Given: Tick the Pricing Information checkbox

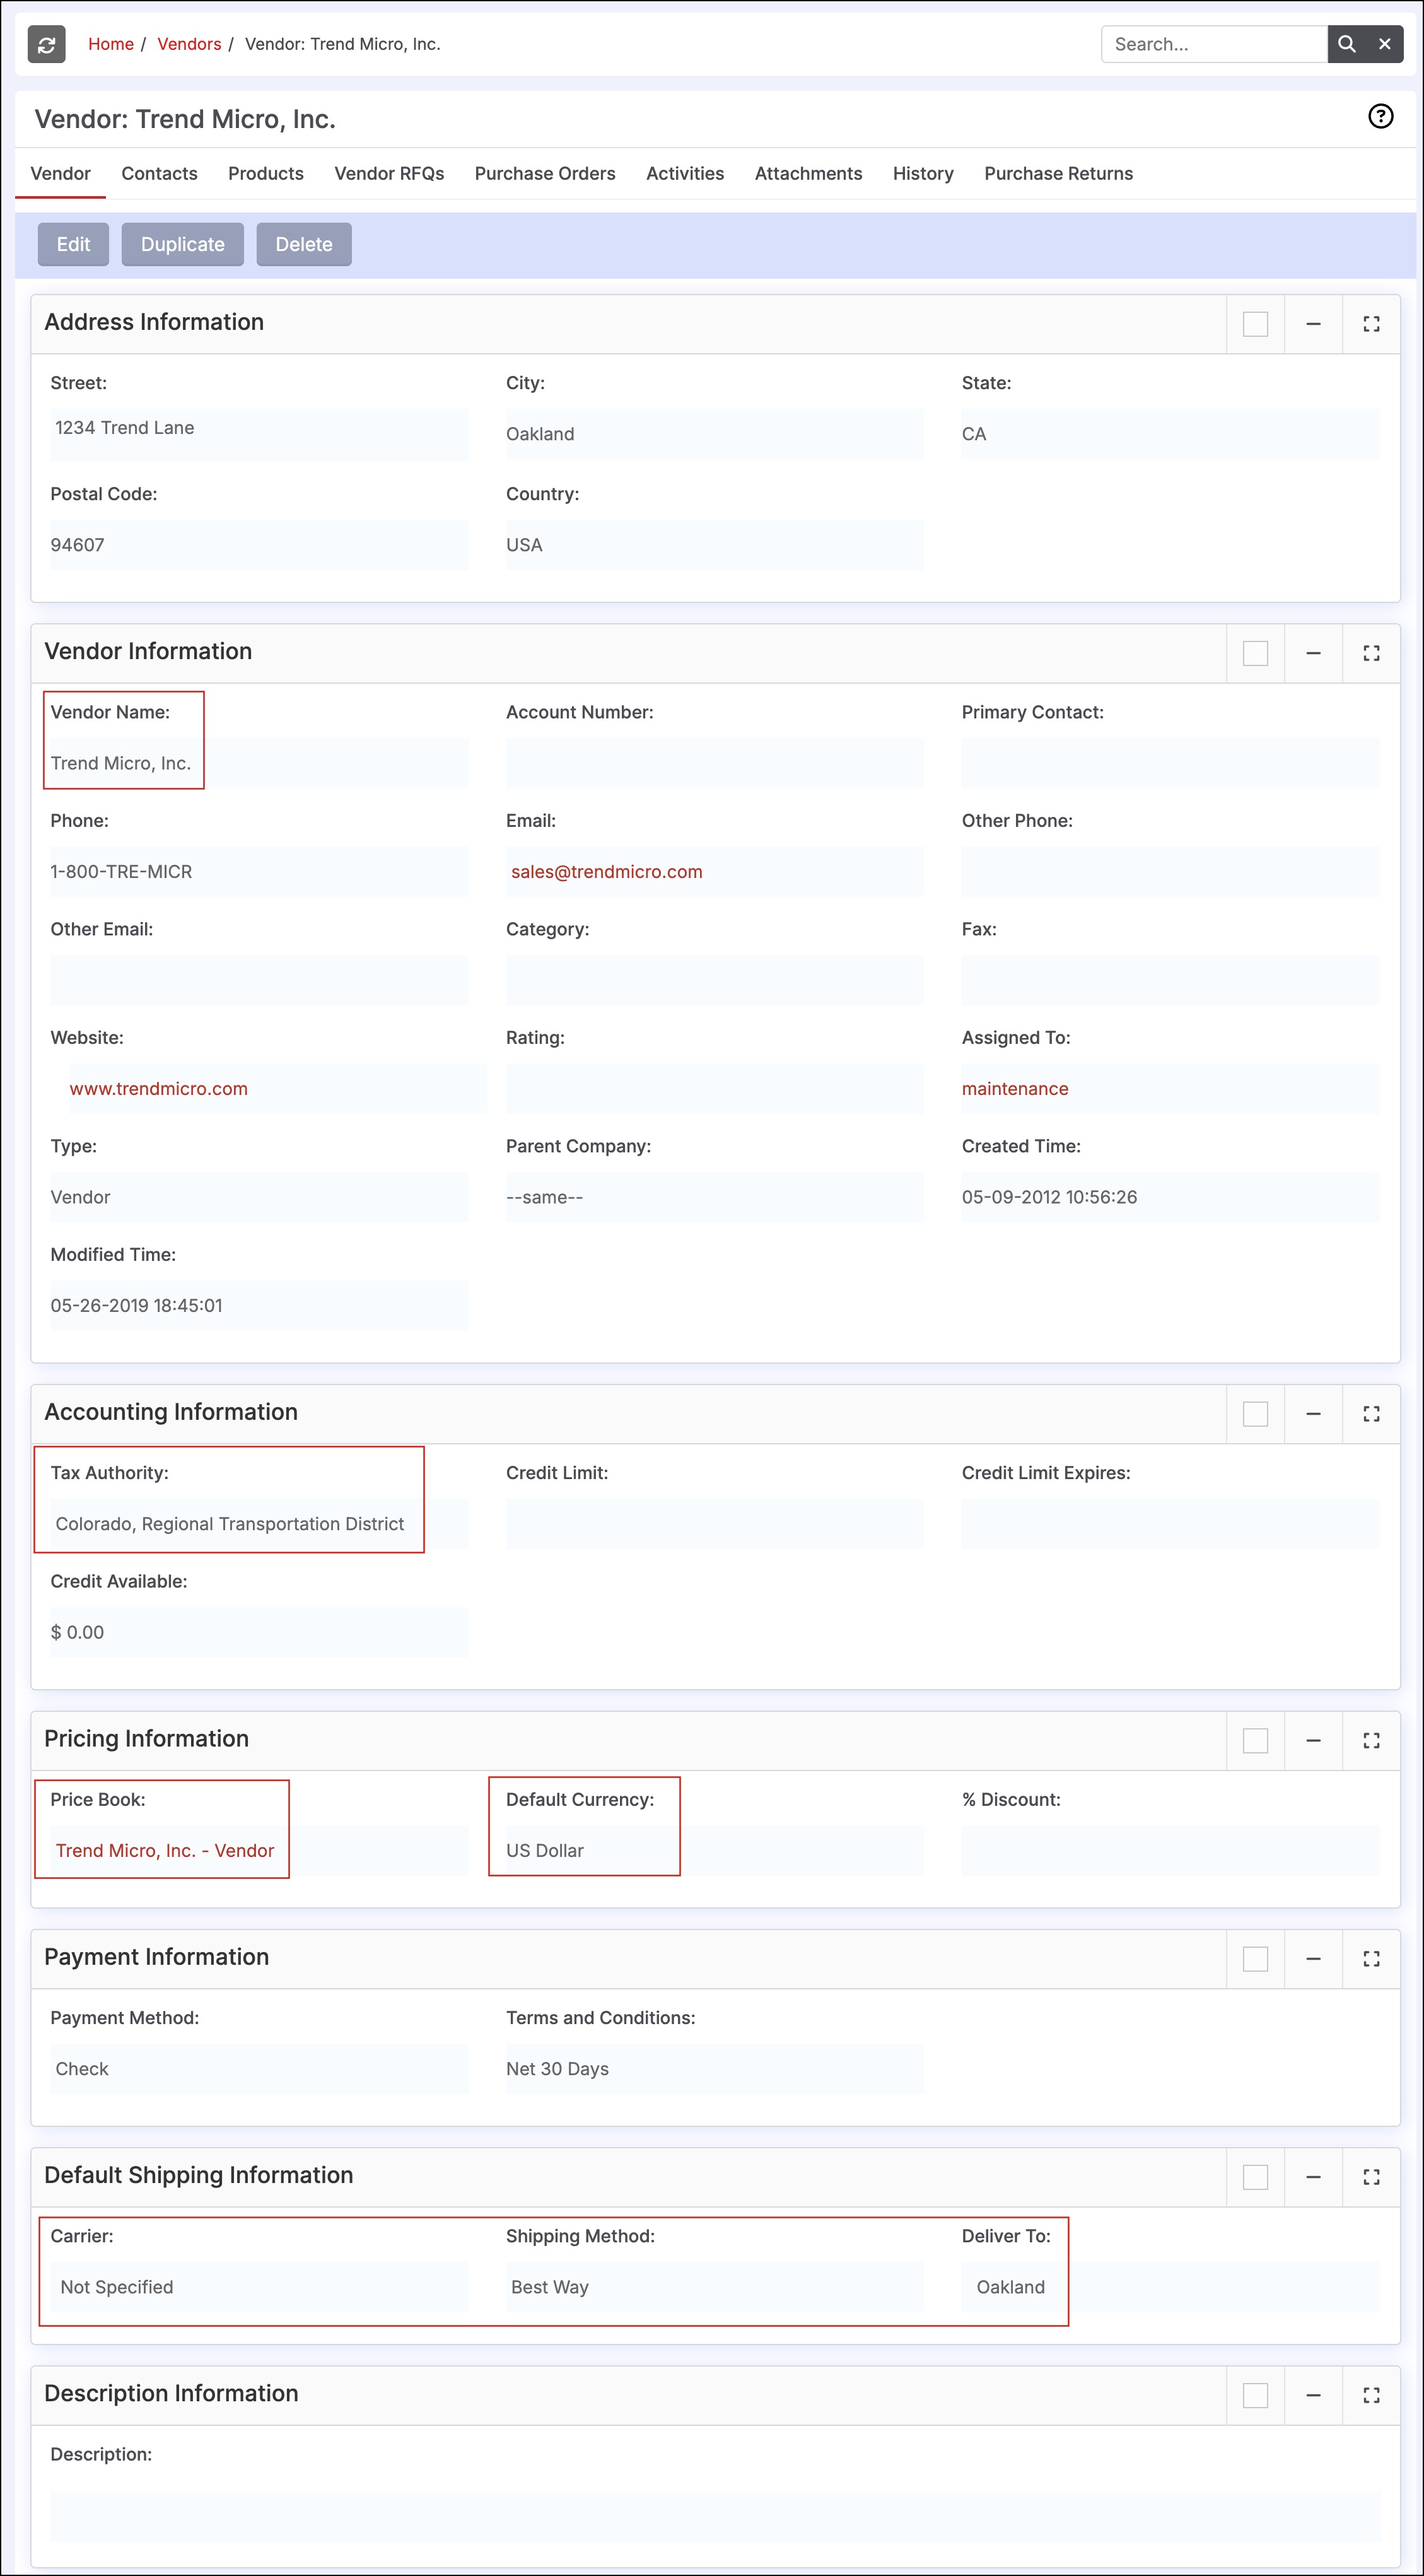Looking at the screenshot, I should (1255, 1740).
